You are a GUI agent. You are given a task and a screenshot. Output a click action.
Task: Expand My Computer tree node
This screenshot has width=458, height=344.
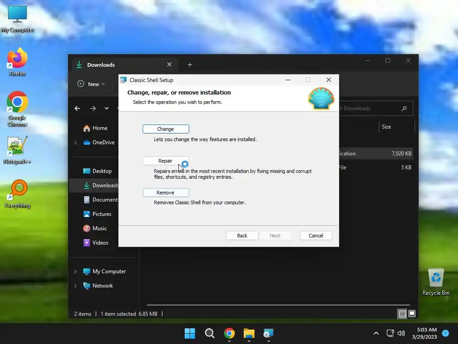(75, 271)
